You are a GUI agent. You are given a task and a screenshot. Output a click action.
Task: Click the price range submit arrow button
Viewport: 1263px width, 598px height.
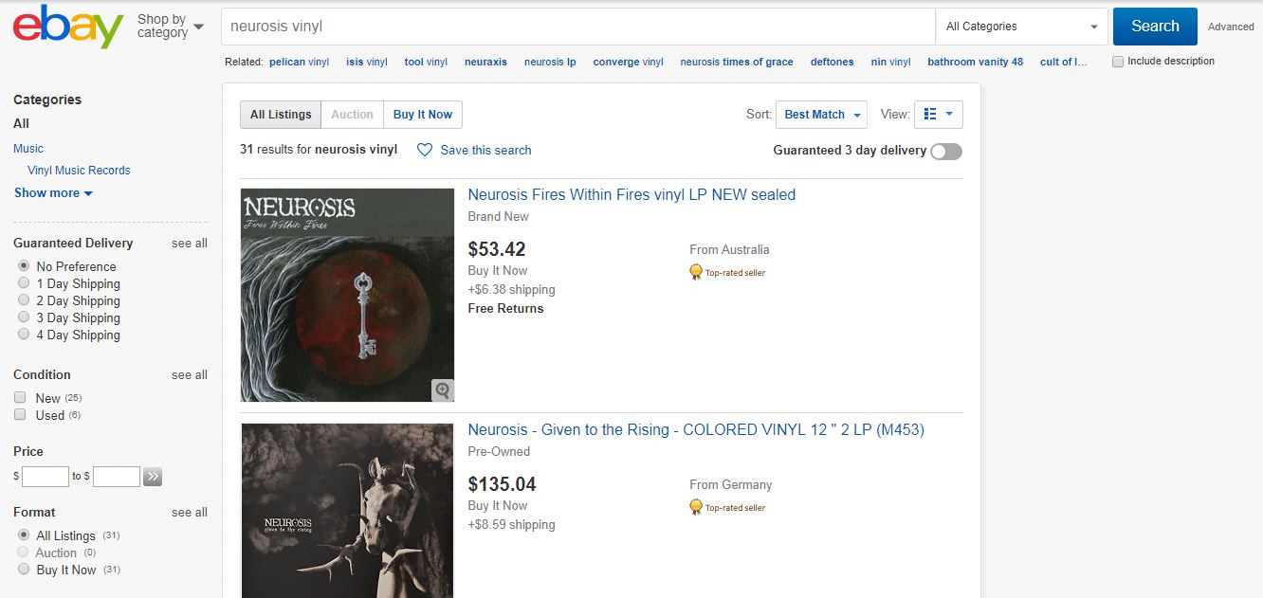[153, 477]
